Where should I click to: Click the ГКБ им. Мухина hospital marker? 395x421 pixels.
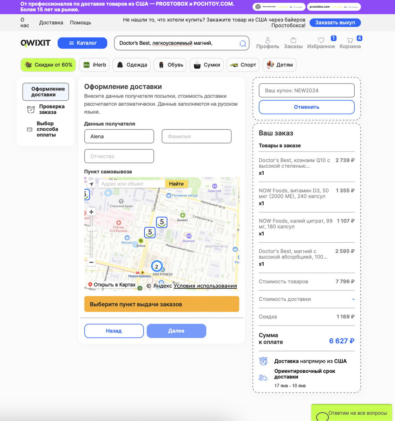point(119,222)
